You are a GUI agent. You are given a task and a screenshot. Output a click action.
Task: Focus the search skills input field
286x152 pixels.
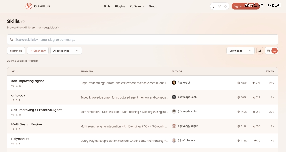pos(143,40)
